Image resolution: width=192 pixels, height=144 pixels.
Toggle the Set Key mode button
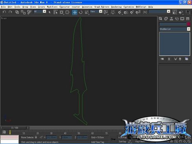pyautogui.click(x=122, y=142)
